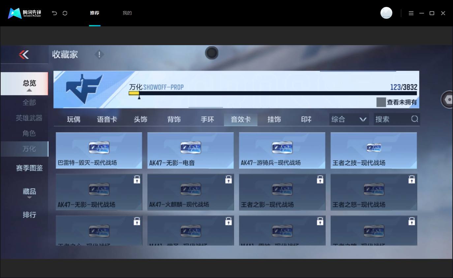Select the 挂饰 category tab
453x278 pixels.
click(x=274, y=119)
